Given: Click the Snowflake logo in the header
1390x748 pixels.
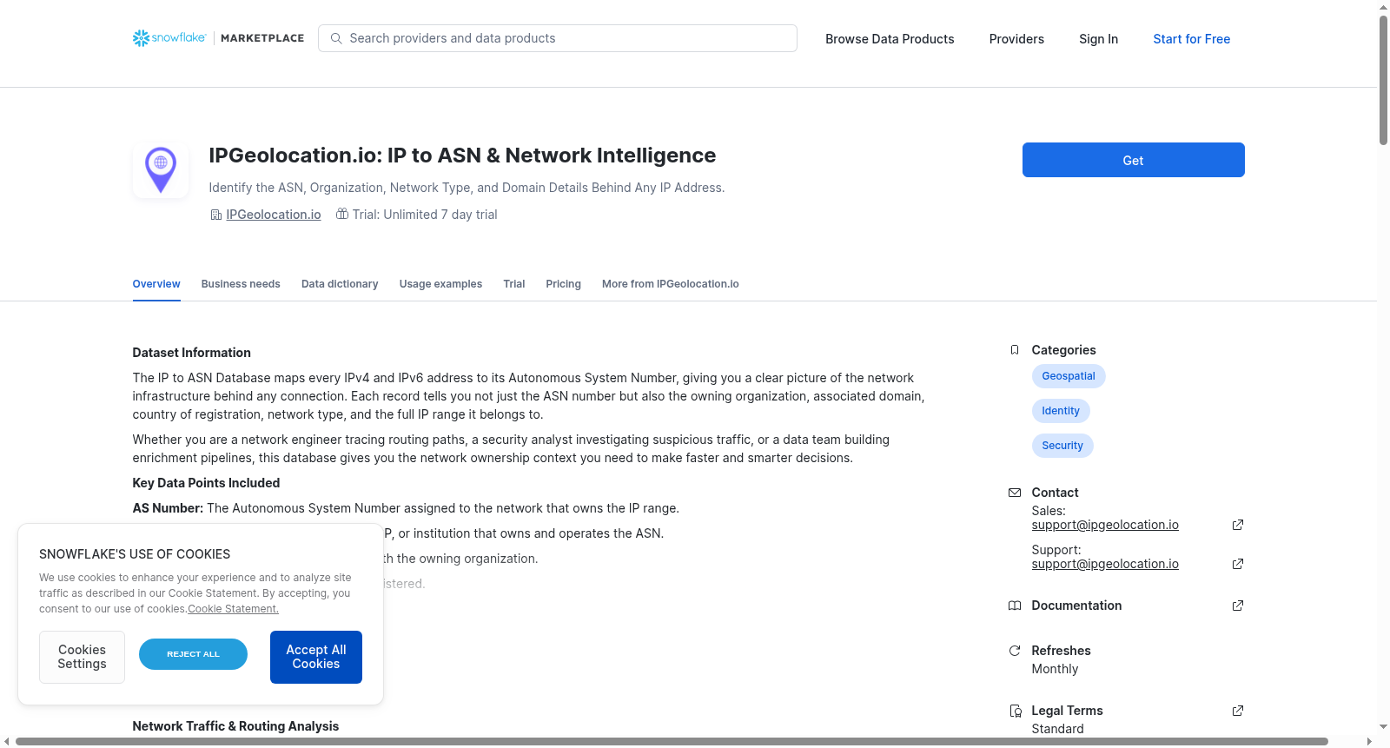Looking at the screenshot, I should click(169, 38).
